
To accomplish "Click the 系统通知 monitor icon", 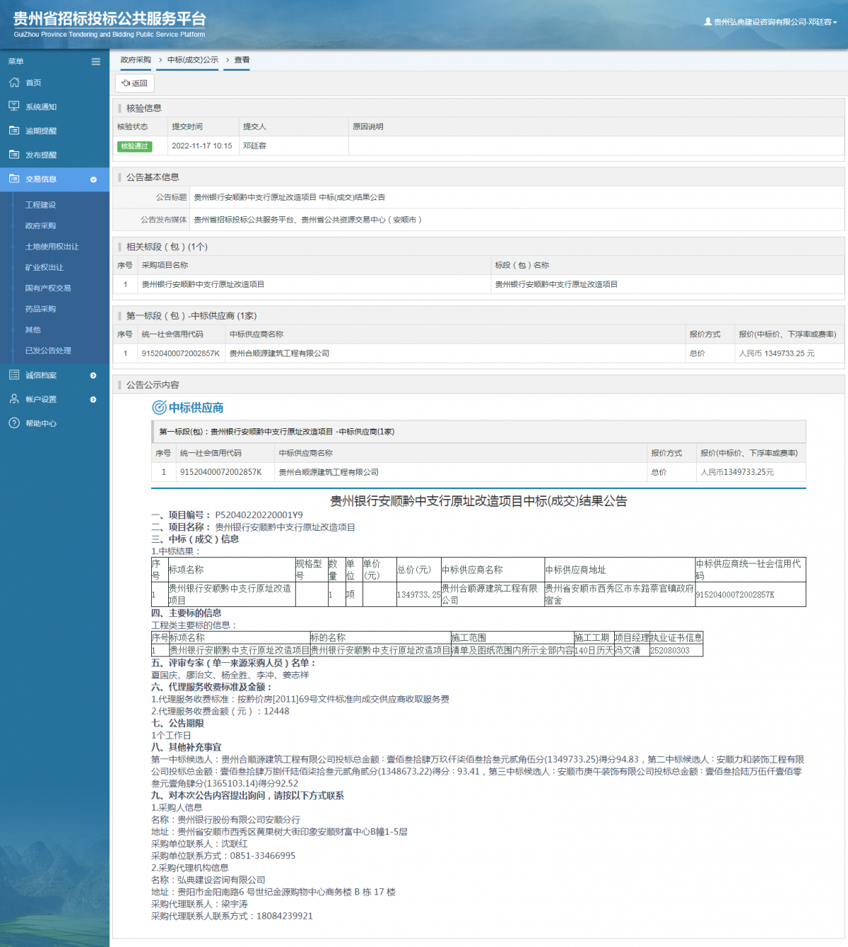I will pos(14,106).
